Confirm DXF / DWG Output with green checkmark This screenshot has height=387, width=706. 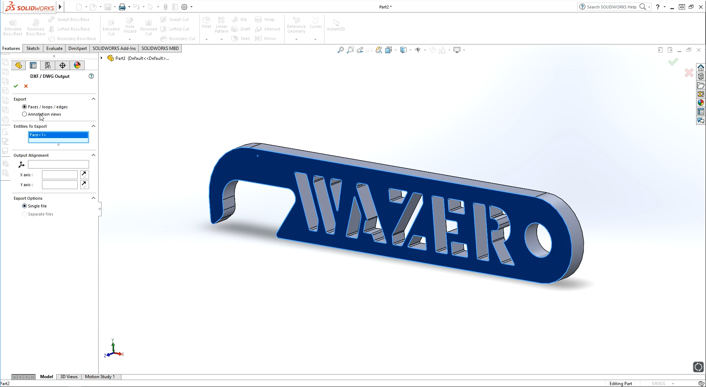pyautogui.click(x=16, y=86)
